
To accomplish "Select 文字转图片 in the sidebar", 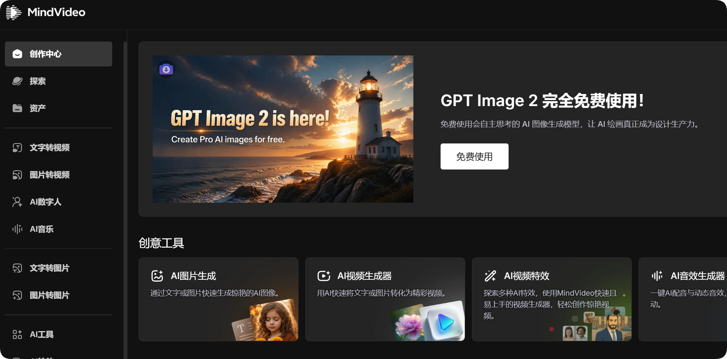I will 59,268.
